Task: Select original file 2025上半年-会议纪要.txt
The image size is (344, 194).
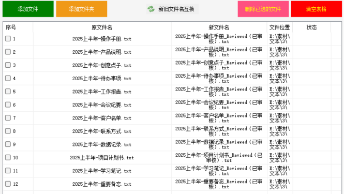Action: click(102, 105)
